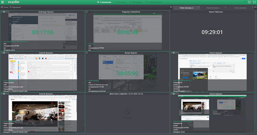Add a new tab with the plus icon

[x=171, y=7]
